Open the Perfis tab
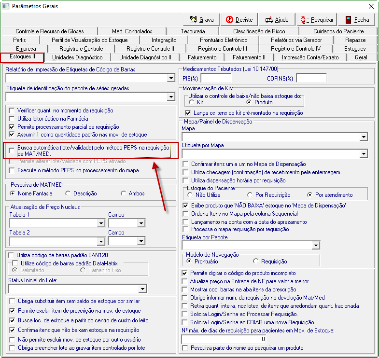Screen dimensions: 379x358 tap(19, 40)
